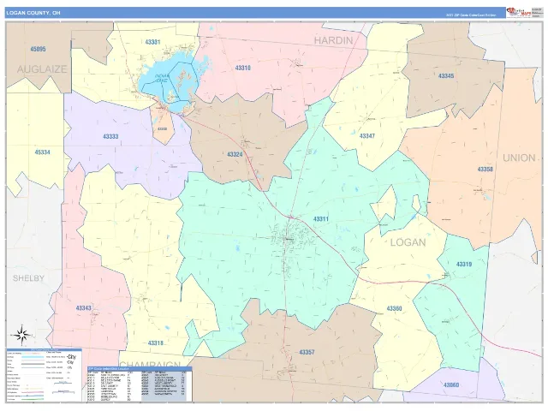Select ZIP code label 43060
This screenshot has width=548, height=411.
(451, 385)
